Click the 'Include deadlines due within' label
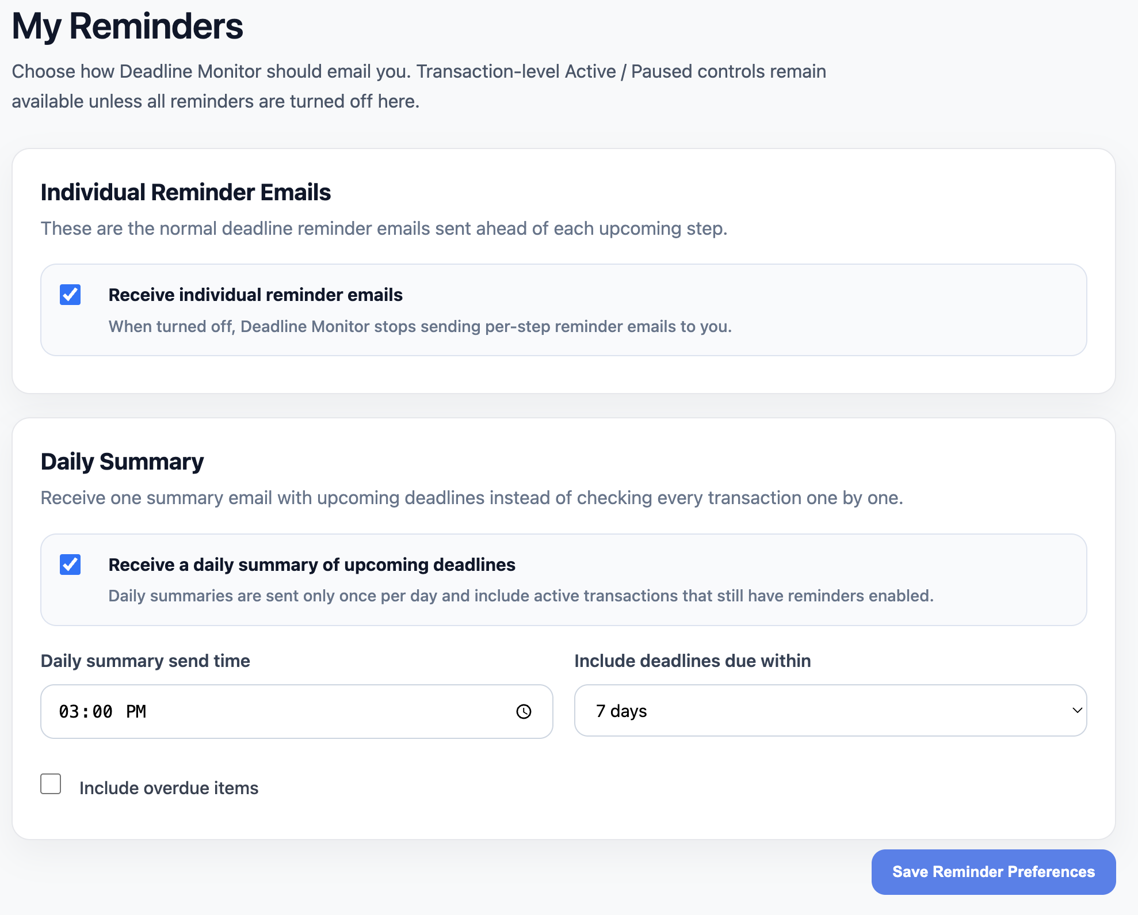The image size is (1138, 915). (x=692, y=661)
